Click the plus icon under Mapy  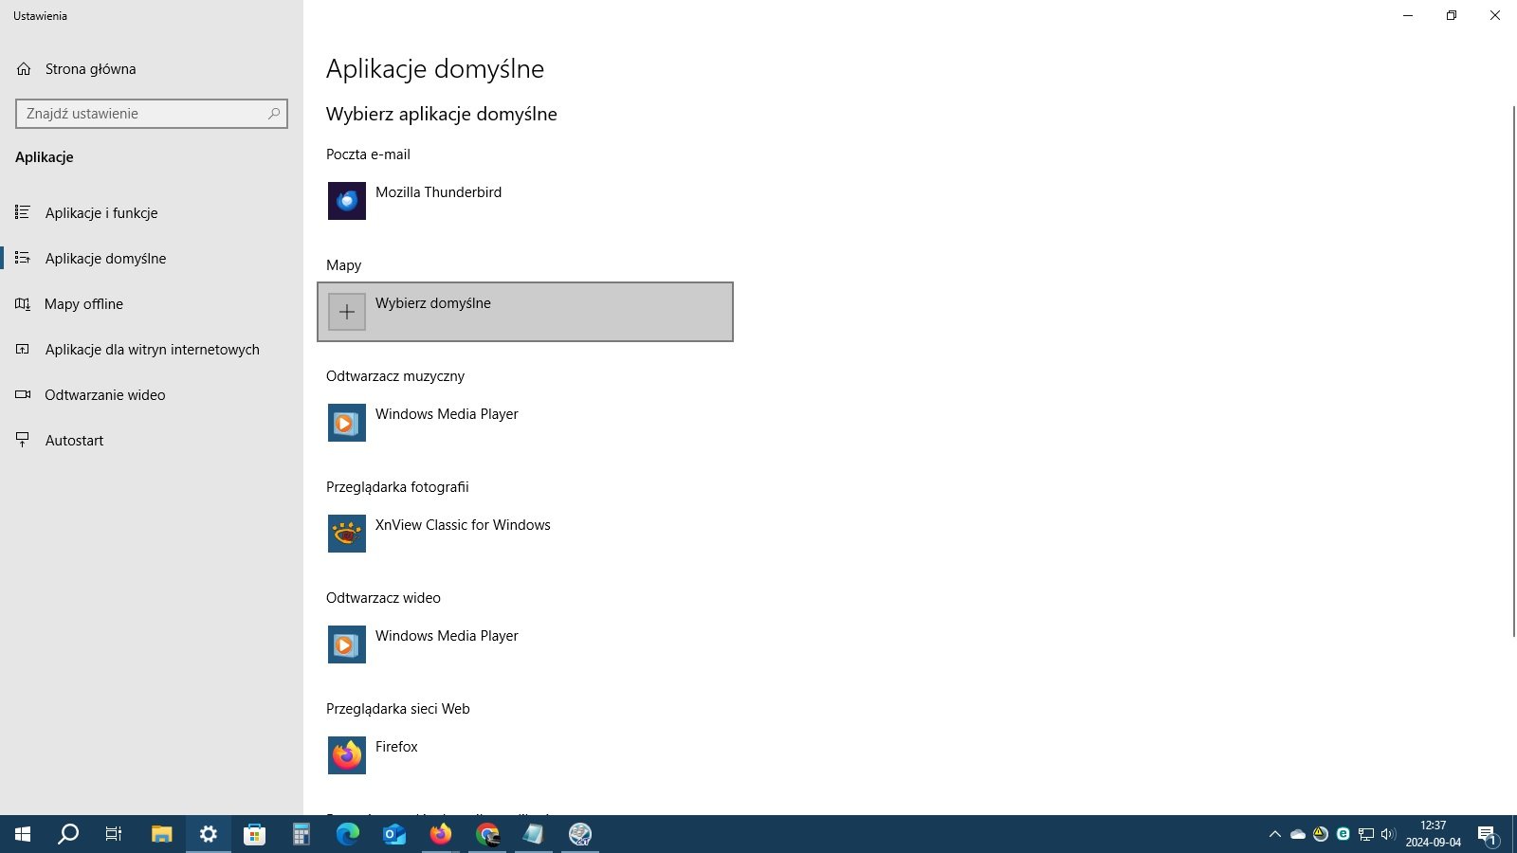(x=347, y=312)
